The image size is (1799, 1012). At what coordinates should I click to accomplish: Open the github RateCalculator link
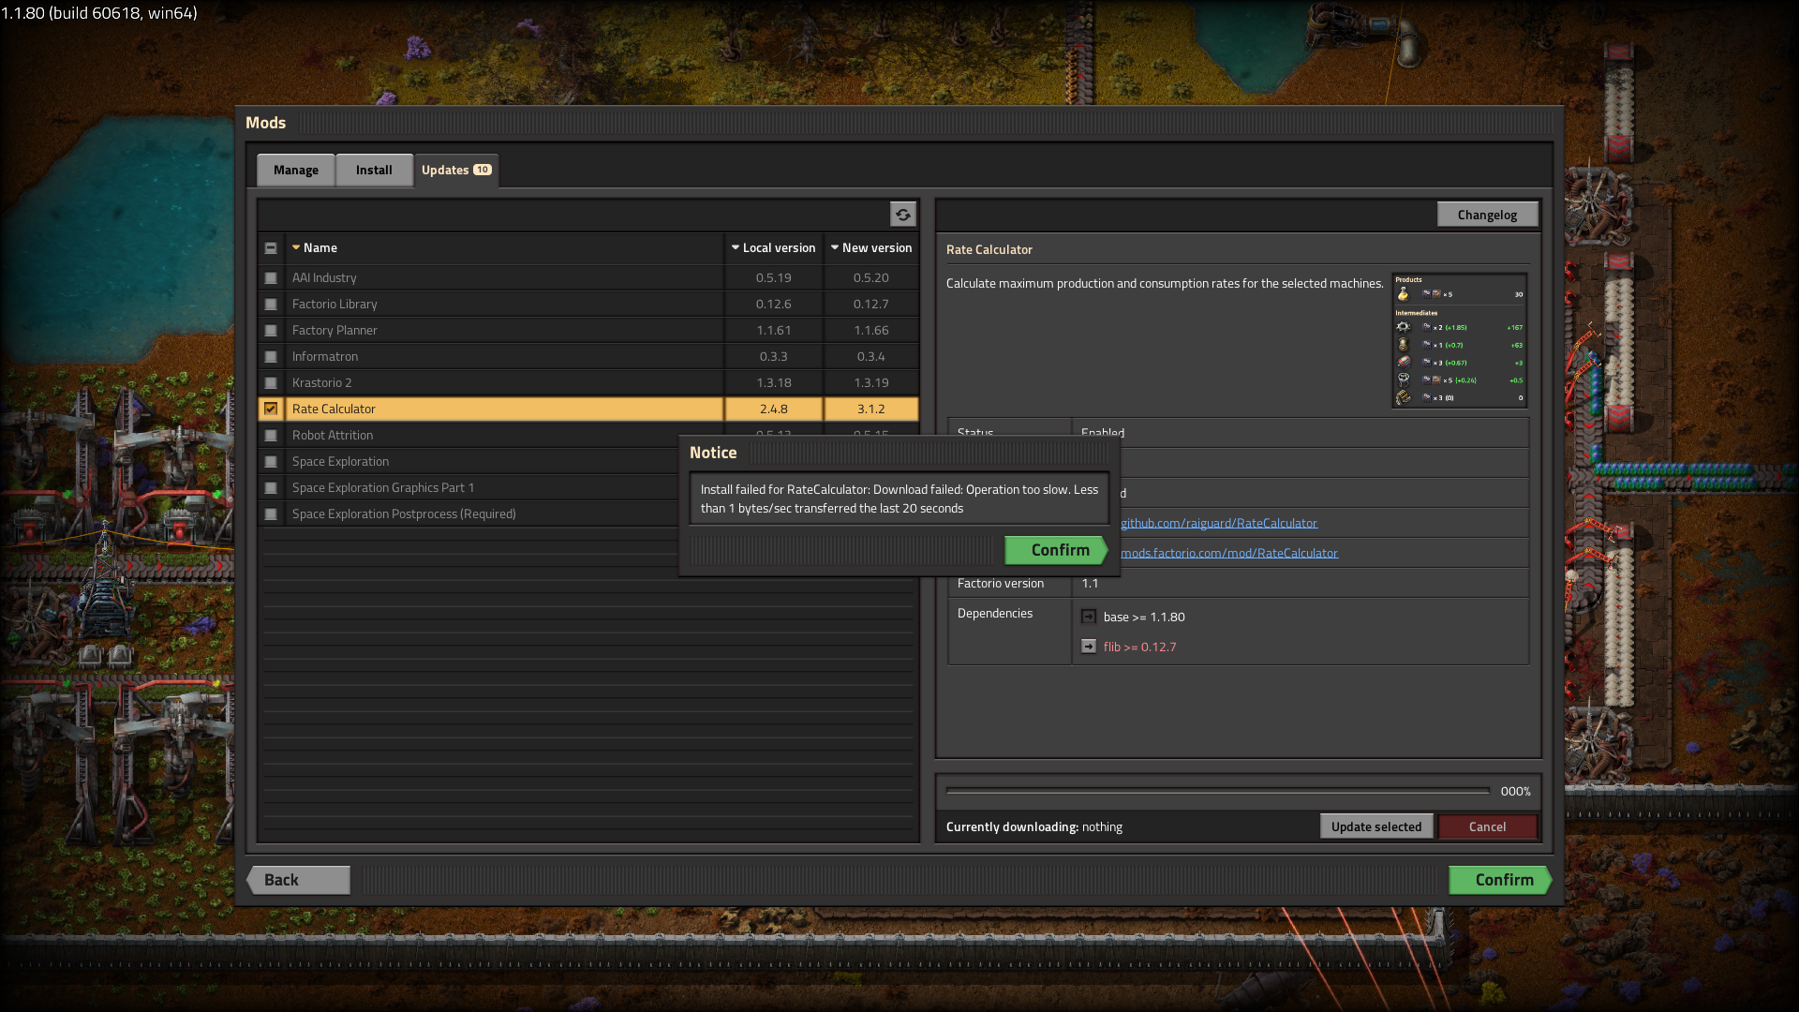[1219, 523]
